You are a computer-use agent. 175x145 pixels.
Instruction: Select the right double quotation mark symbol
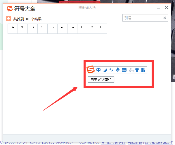click(23, 29)
